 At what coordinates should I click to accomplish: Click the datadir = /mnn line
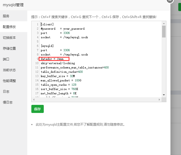click(52, 59)
